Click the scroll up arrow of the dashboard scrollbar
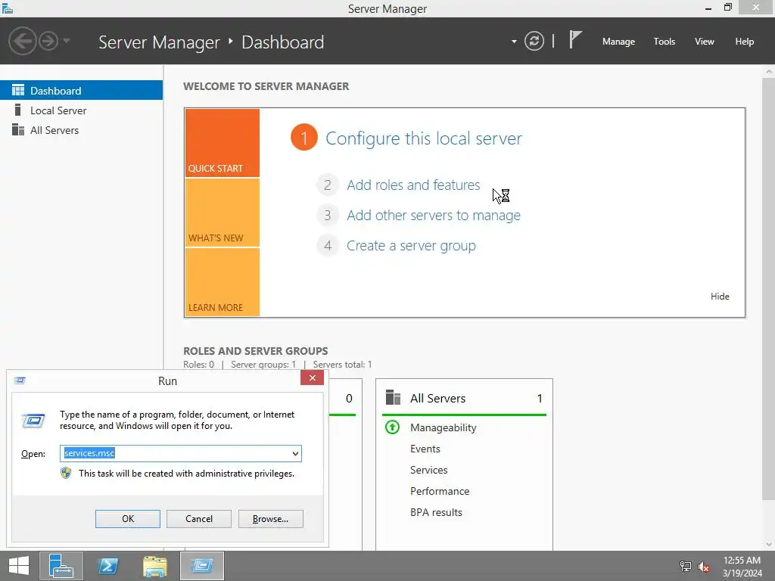The image size is (775, 581). pos(769,71)
